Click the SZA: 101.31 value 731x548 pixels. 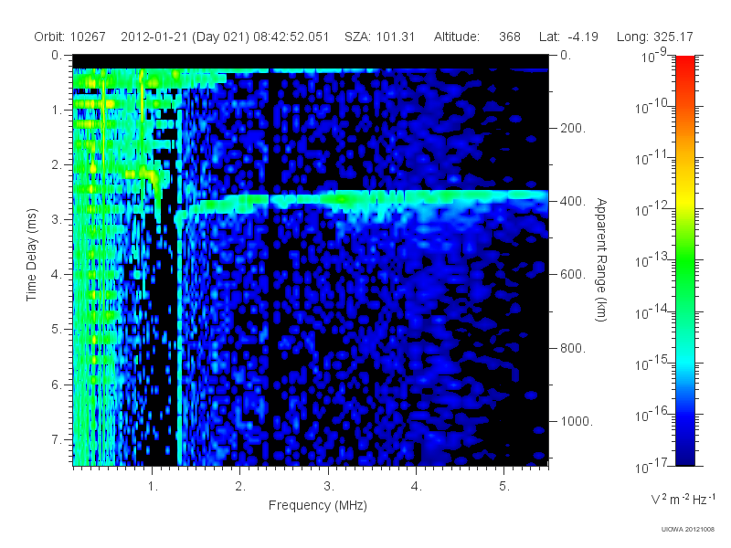379,37
